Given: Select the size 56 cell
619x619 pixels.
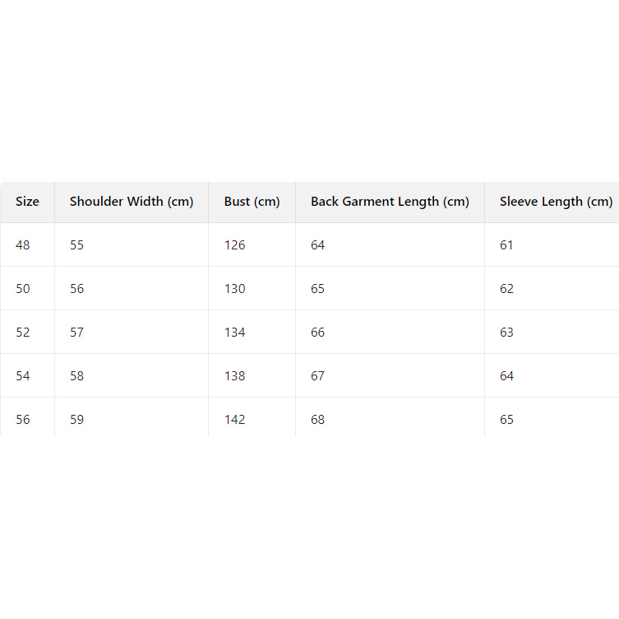Looking at the screenshot, I should pos(23,420).
